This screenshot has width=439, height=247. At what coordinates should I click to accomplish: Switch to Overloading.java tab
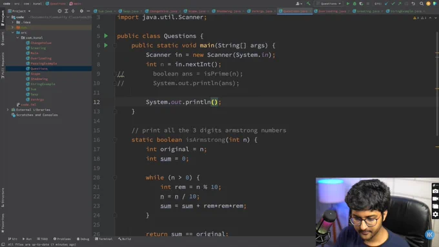[332, 11]
